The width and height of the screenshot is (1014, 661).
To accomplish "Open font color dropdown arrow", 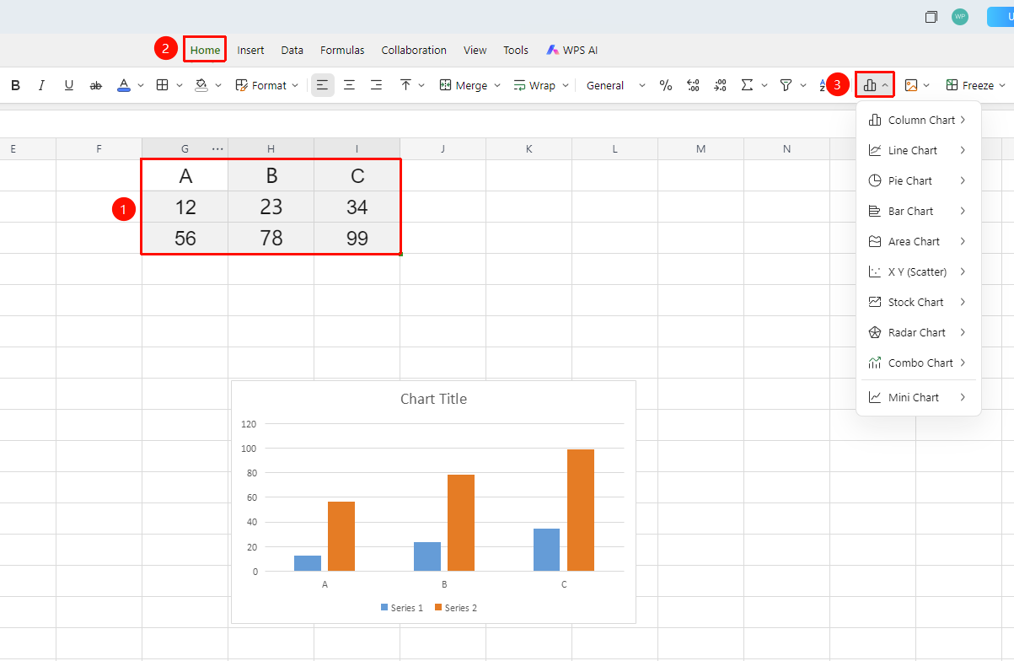I will coord(141,85).
